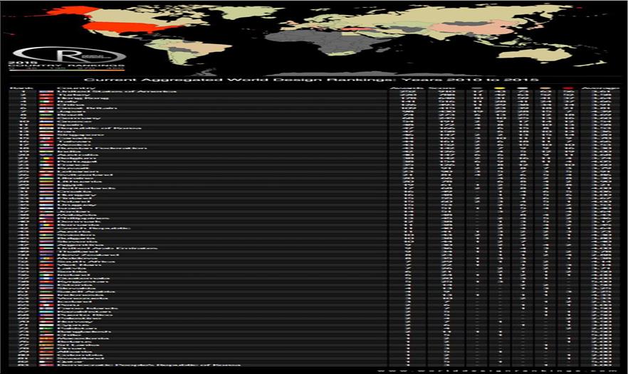Click the United States of America flag
Screen dimensions: 628x374
[47, 92]
